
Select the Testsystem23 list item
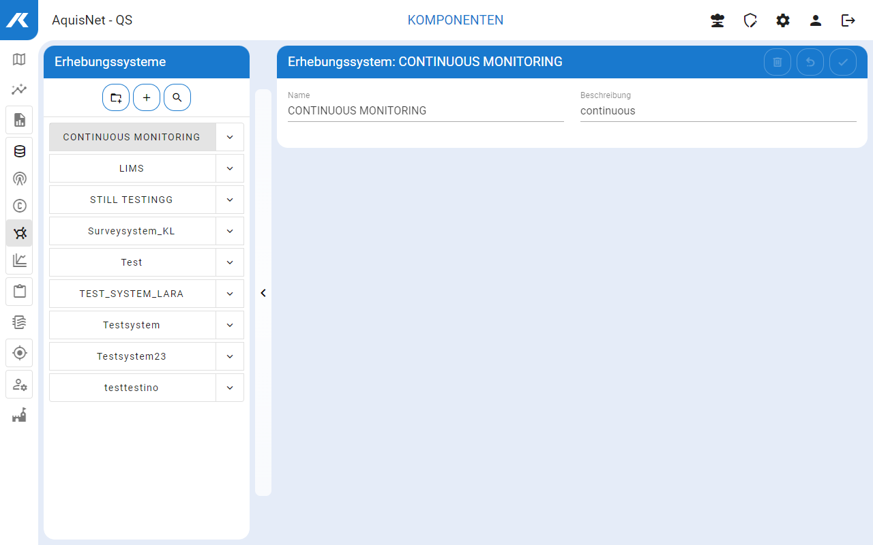pyautogui.click(x=132, y=356)
